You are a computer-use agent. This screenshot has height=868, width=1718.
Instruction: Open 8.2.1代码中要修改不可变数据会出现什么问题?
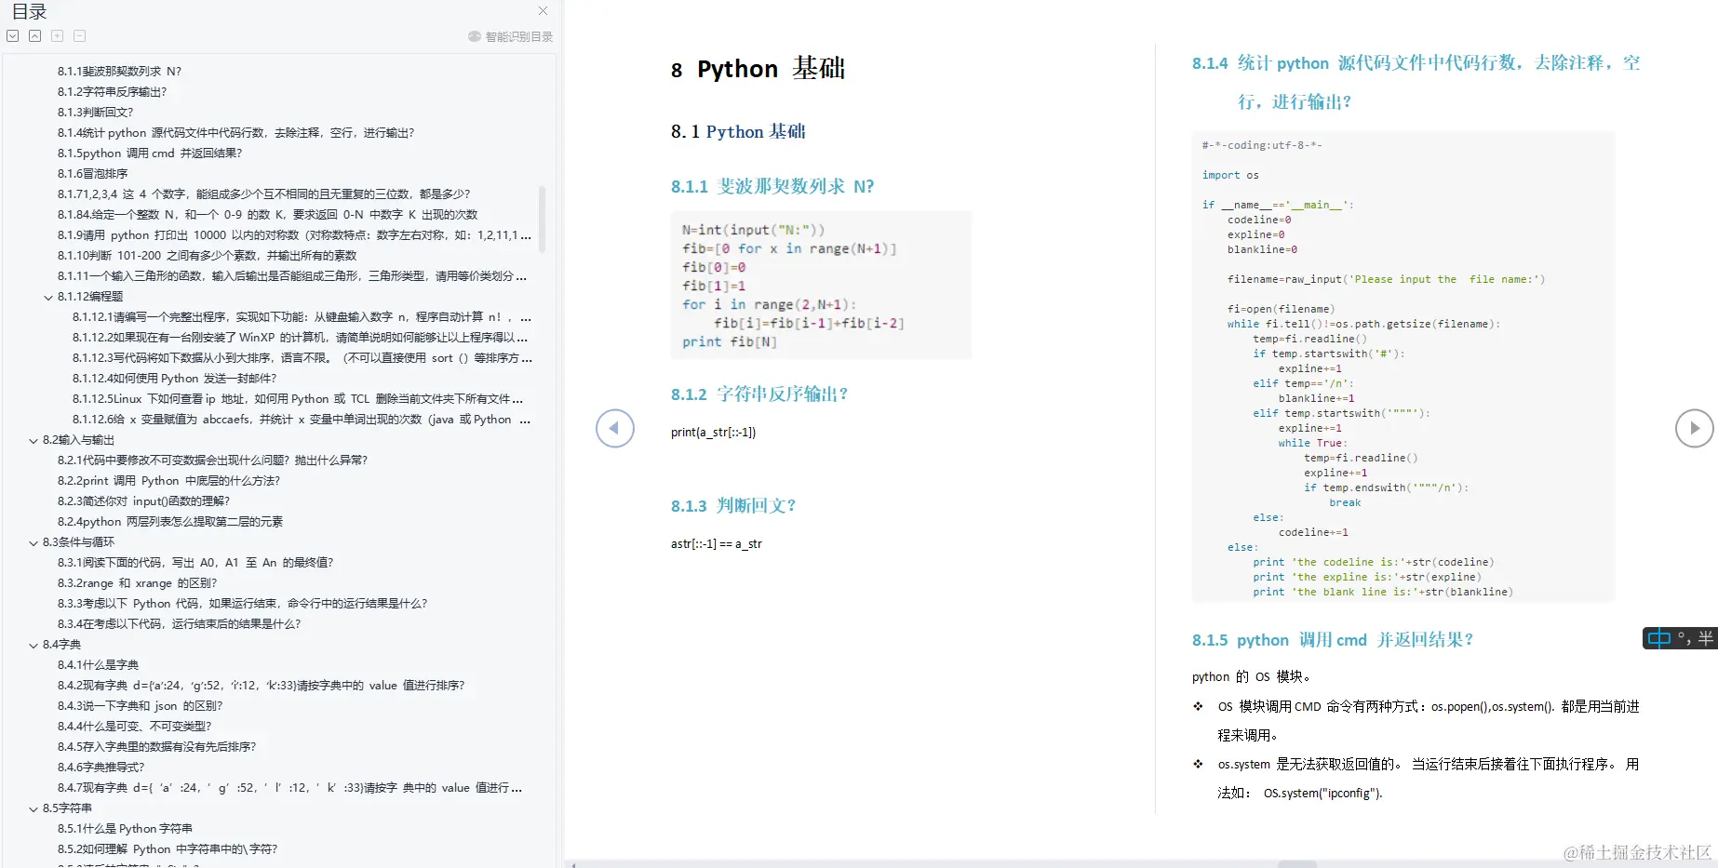coord(212,461)
